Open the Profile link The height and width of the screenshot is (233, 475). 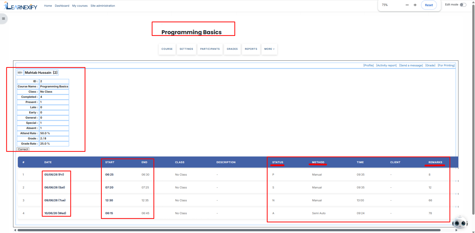[x=368, y=65]
